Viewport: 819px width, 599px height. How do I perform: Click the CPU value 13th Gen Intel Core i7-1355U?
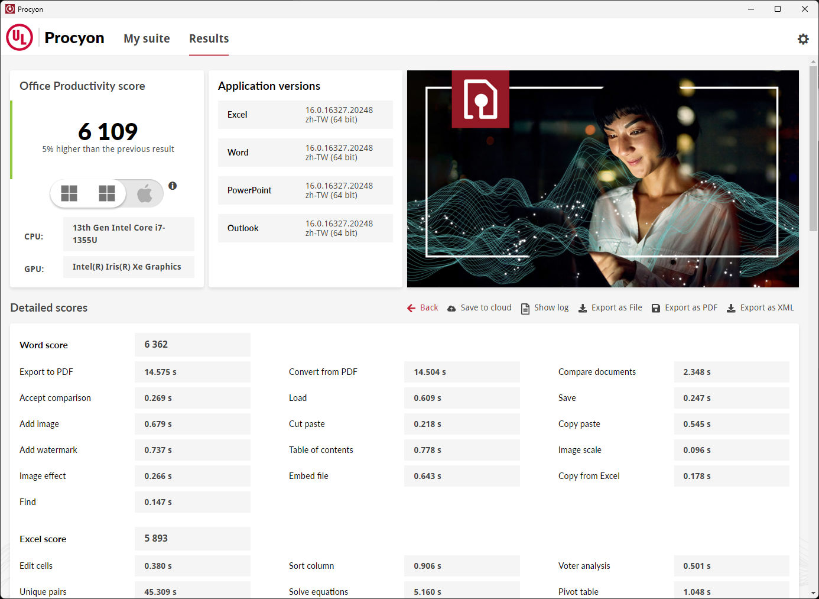point(129,234)
